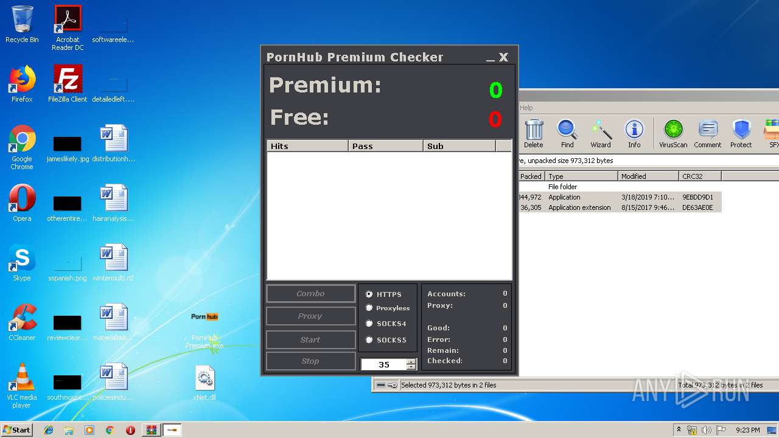Run VirusScan from WinRAR toolbar
Image resolution: width=779 pixels, height=438 pixels.
click(673, 133)
